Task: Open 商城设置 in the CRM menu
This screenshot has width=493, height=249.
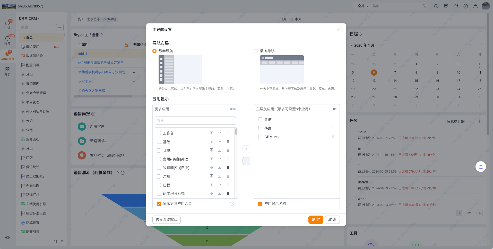Action: click(x=41, y=223)
